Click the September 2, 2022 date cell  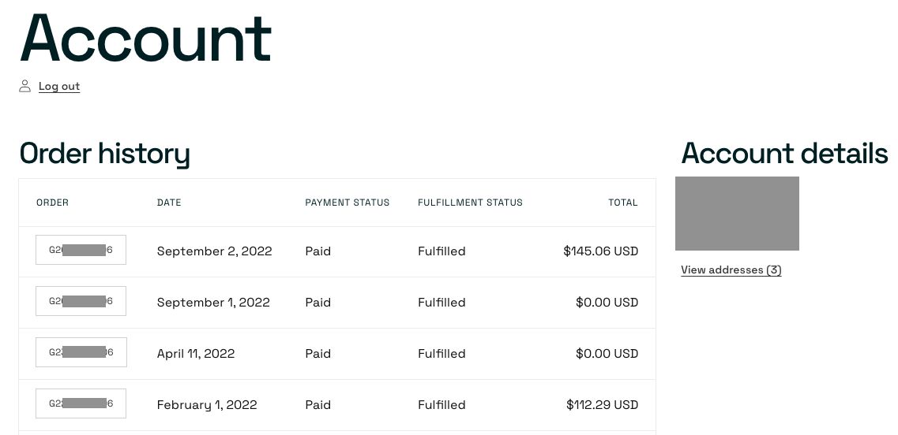(214, 251)
